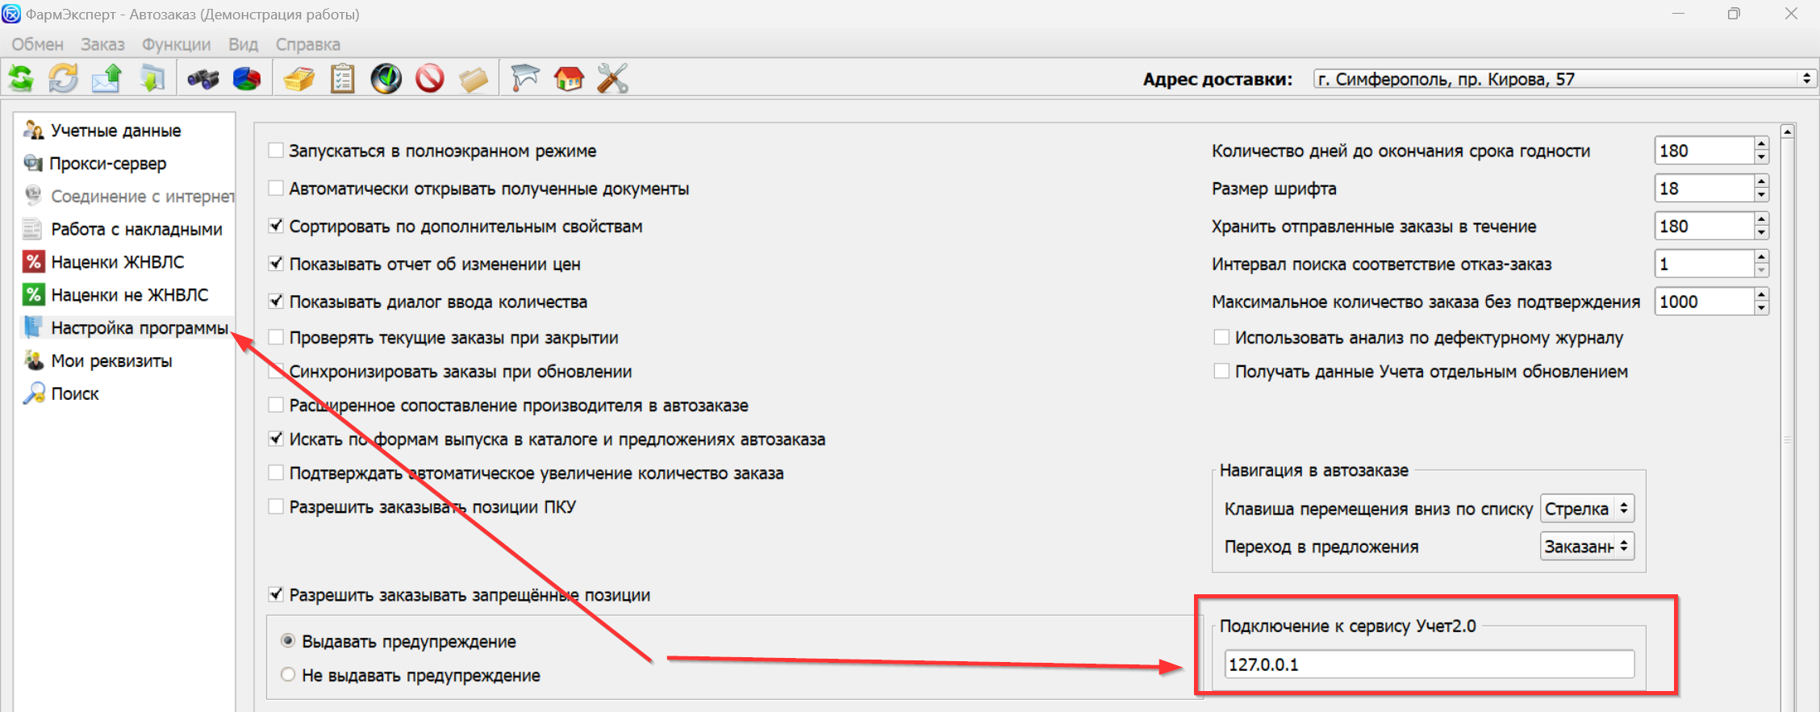Image resolution: width=1820 pixels, height=712 pixels.
Task: Open the clipboard checklist toolbar icon
Action: 343,79
